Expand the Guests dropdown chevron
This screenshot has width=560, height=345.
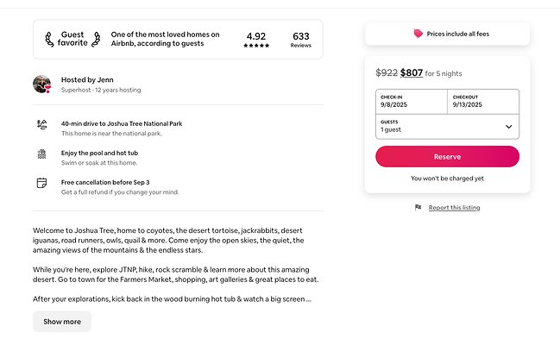tap(508, 127)
